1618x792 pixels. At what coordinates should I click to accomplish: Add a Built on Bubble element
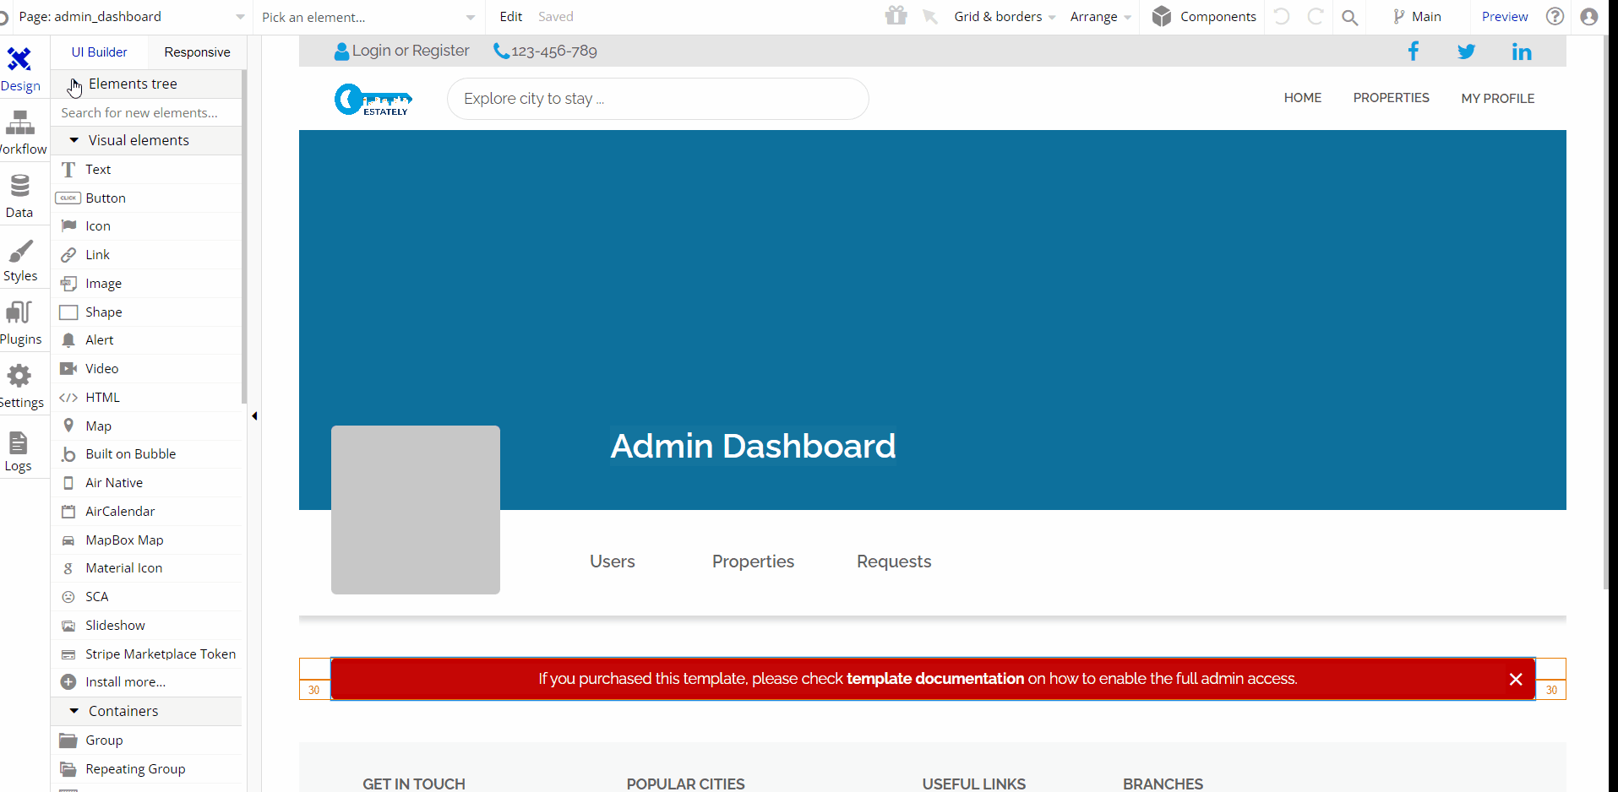pyautogui.click(x=147, y=453)
